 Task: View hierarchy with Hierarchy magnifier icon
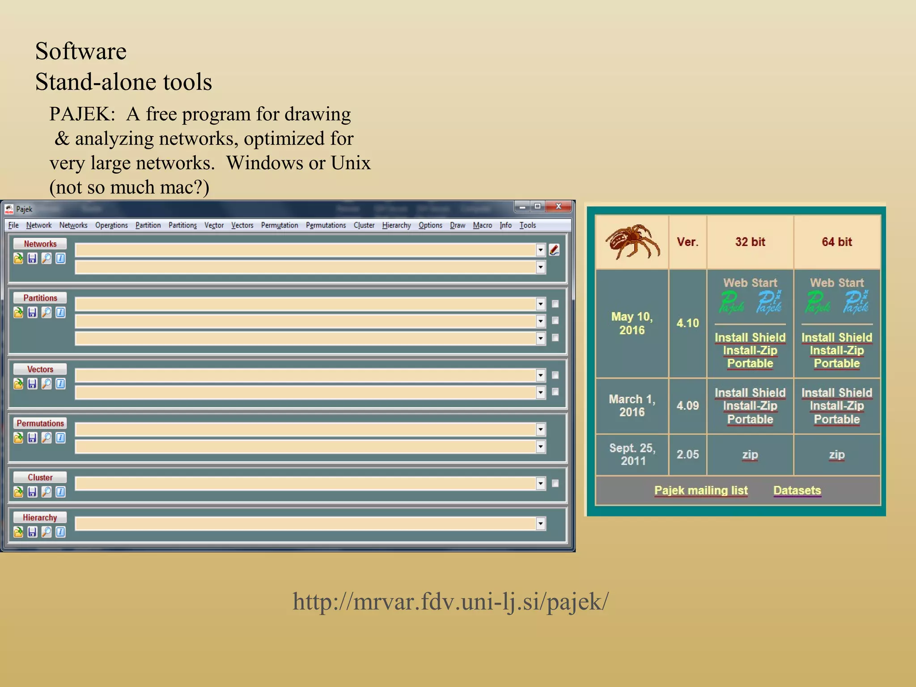[x=47, y=531]
